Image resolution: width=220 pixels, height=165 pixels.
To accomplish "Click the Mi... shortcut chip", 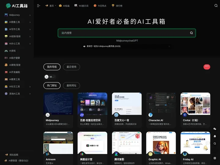I will 50,77.
